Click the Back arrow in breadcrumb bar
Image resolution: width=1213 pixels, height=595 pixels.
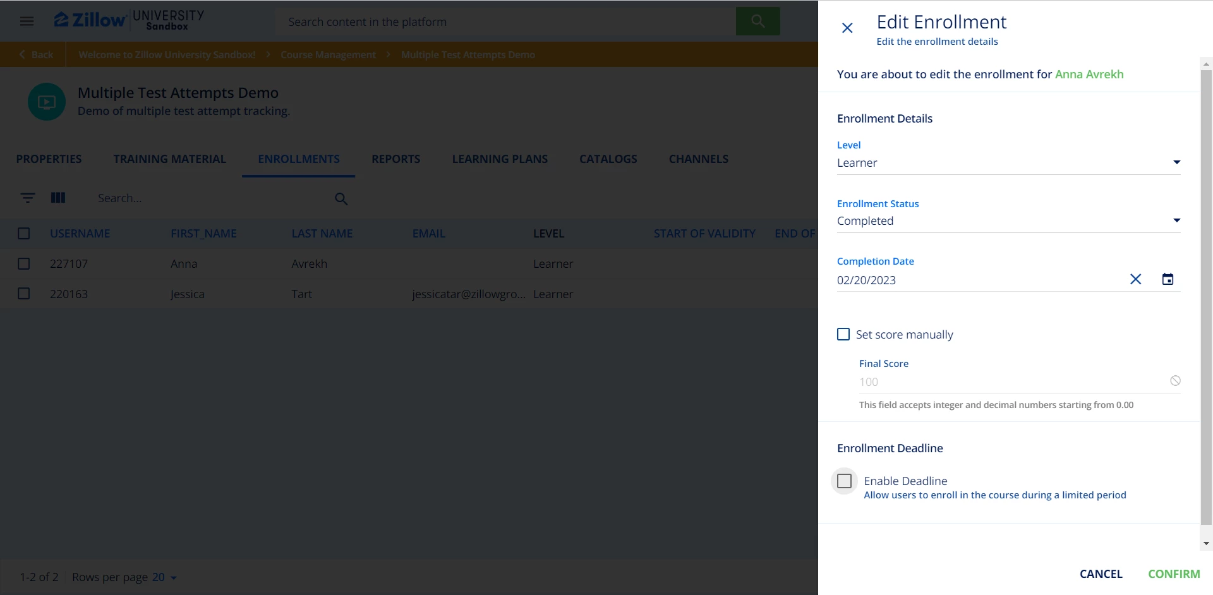(23, 55)
